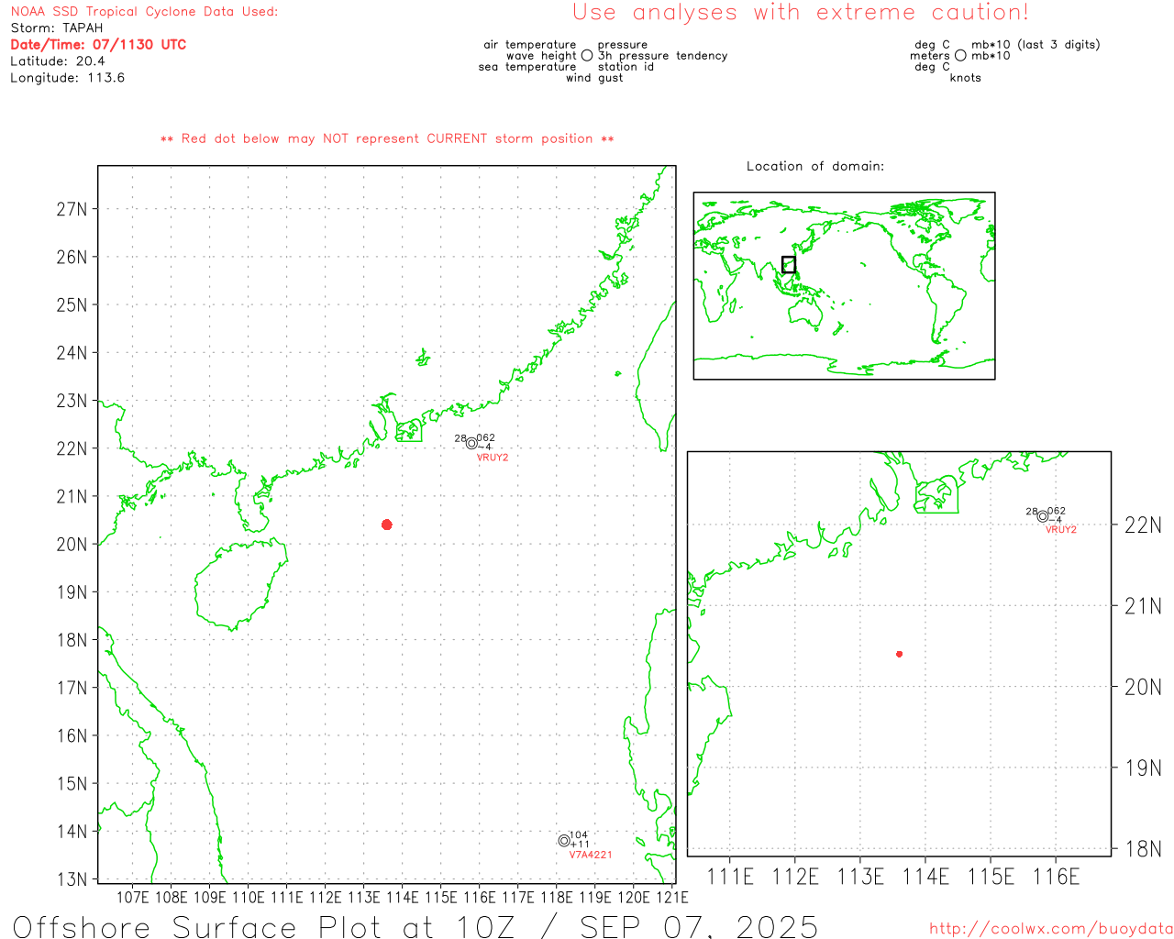Click 'Latitude: 20.4' text
Image resolution: width=1174 pixels, height=939 pixels.
[58, 61]
